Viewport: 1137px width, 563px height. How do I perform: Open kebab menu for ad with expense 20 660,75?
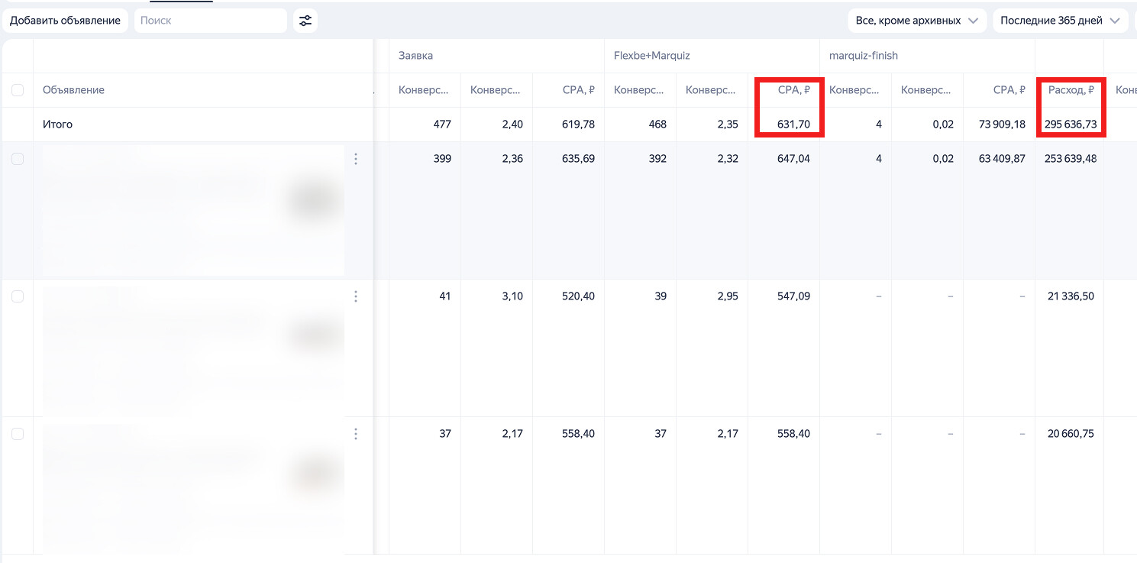pyautogui.click(x=356, y=434)
